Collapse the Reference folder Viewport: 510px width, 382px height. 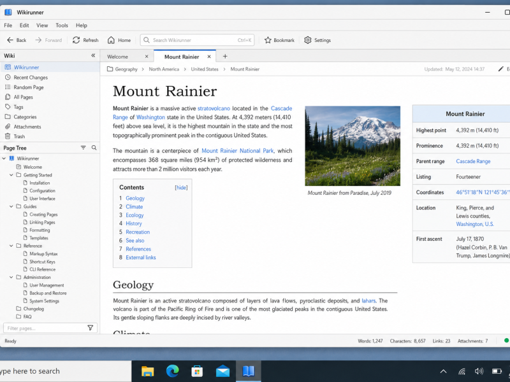(11, 246)
